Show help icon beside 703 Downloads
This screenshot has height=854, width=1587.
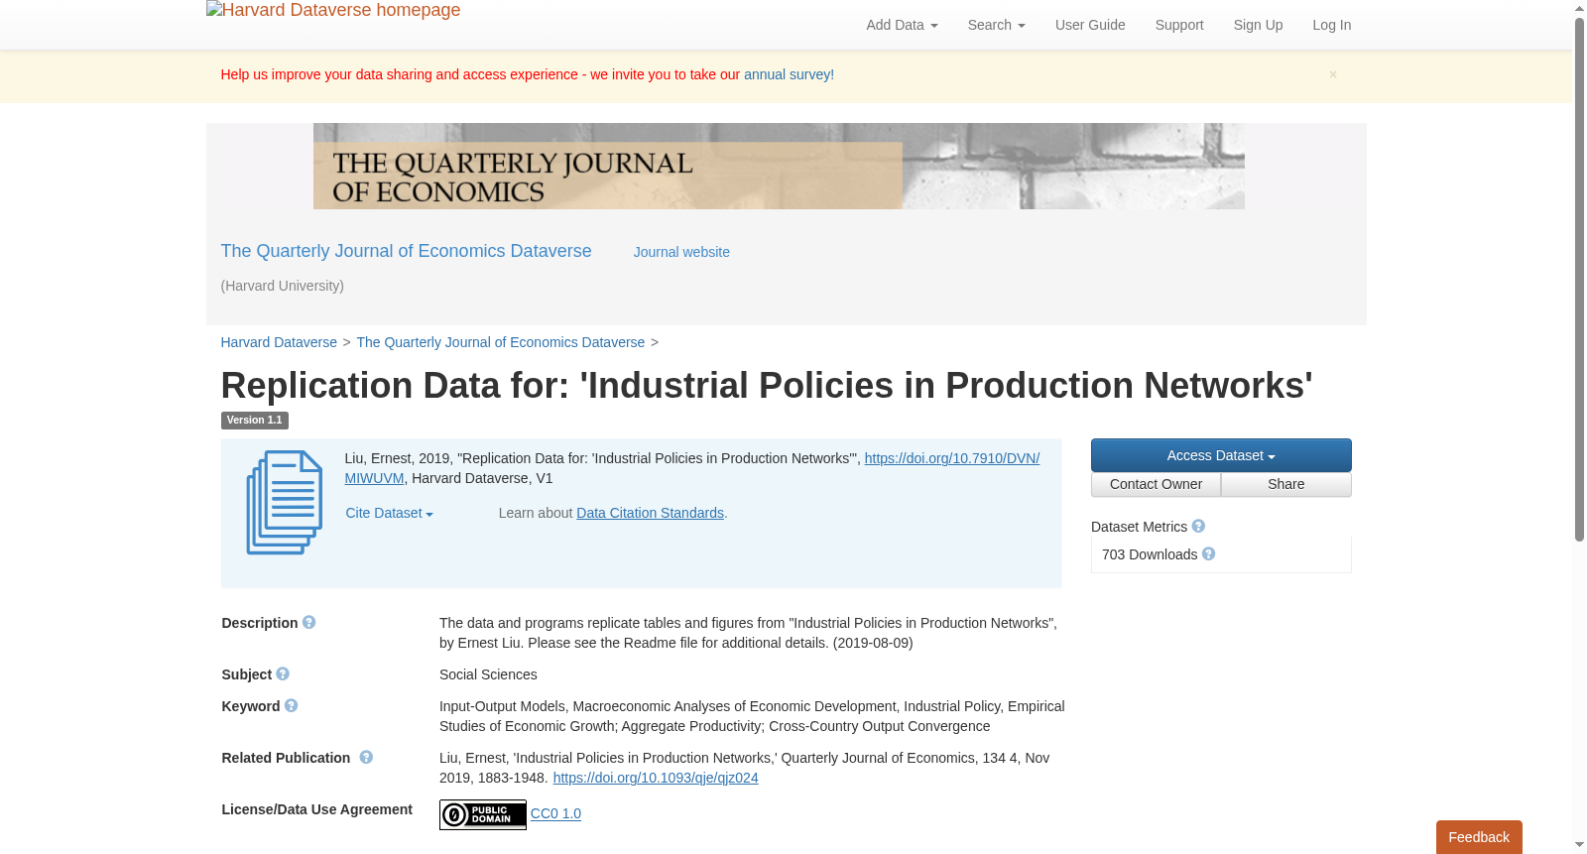[x=1208, y=553]
